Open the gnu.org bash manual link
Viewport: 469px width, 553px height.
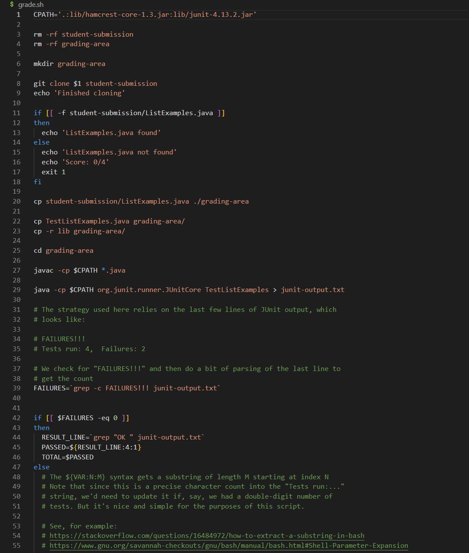point(229,546)
